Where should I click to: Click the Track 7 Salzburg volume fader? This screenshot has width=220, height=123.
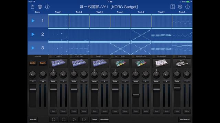click(177, 88)
